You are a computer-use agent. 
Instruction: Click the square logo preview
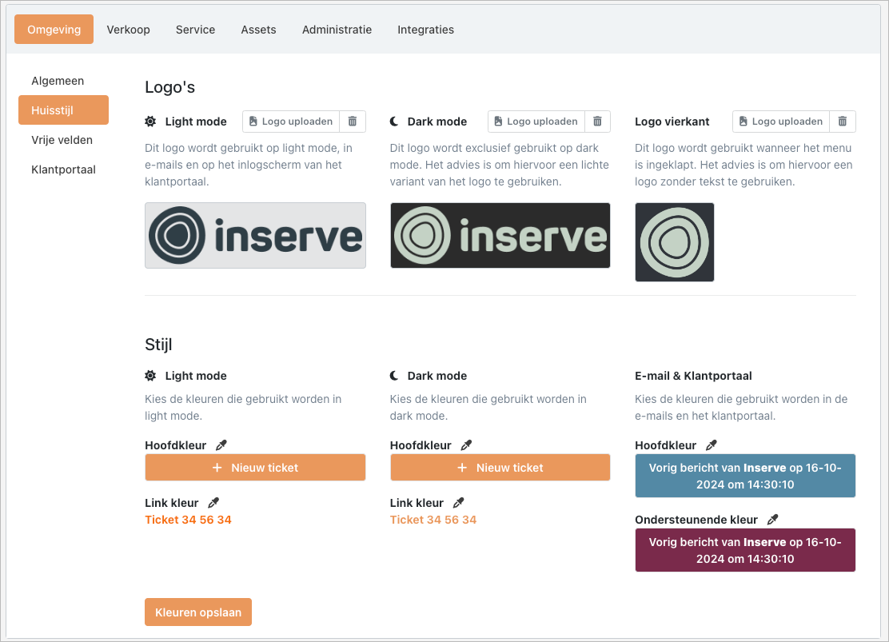pos(675,242)
